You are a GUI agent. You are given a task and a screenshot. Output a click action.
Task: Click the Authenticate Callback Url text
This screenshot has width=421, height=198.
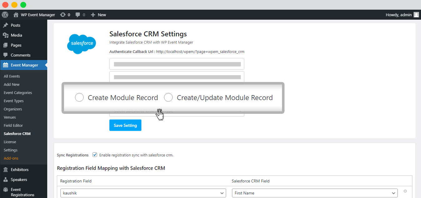[177, 52]
